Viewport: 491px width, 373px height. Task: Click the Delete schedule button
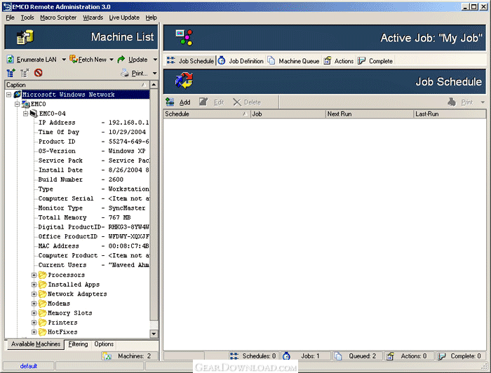247,102
